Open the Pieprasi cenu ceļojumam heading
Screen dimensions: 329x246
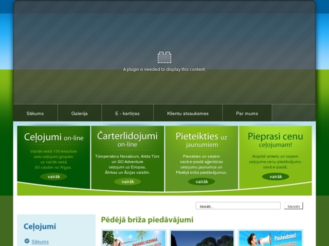point(276,139)
